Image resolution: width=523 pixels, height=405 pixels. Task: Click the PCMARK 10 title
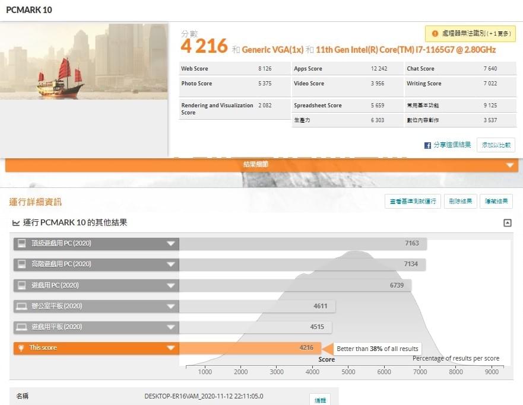tap(29, 10)
